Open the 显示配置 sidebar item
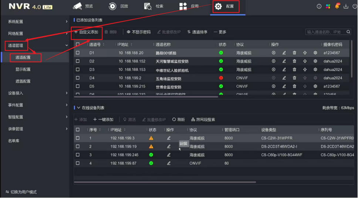The height and width of the screenshot is (198, 358). [23, 69]
